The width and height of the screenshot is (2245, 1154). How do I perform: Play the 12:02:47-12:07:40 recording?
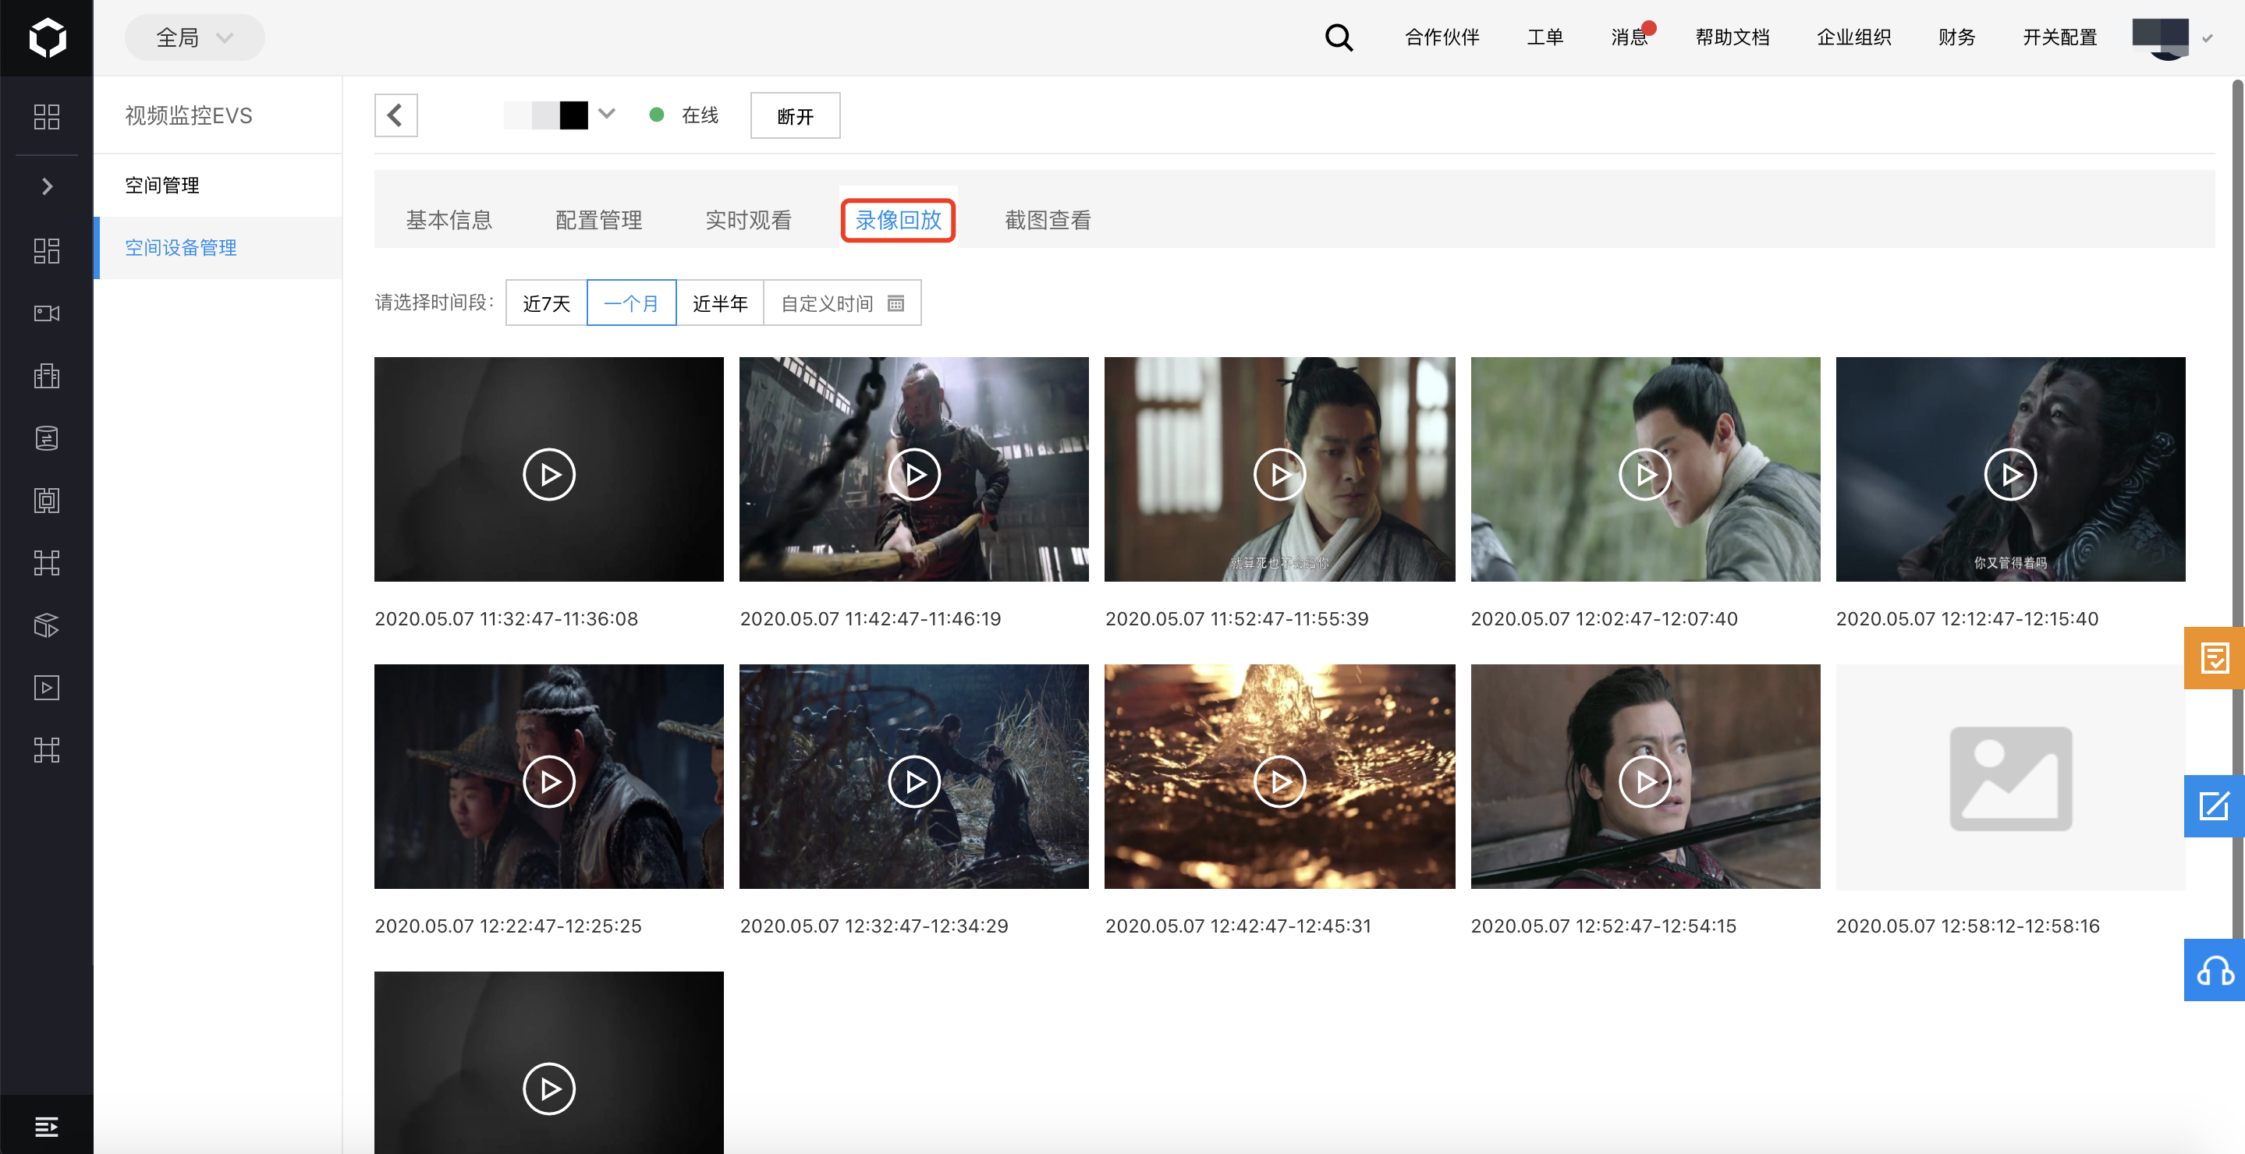click(1645, 474)
